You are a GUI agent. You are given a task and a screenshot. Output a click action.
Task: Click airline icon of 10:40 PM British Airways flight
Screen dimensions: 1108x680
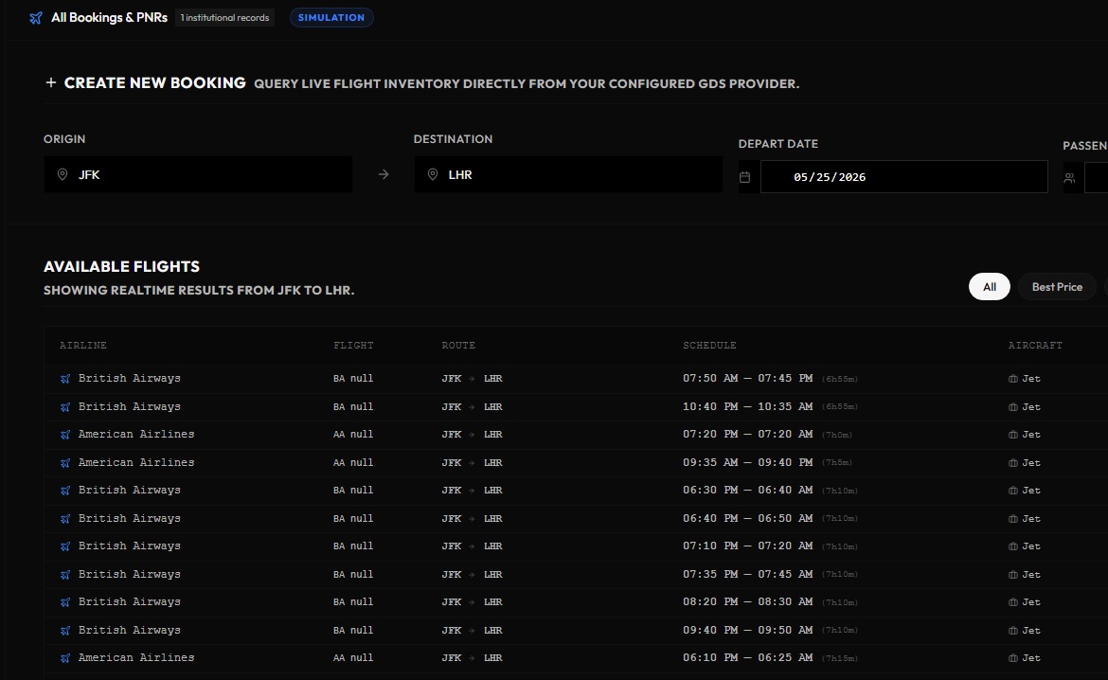point(65,407)
